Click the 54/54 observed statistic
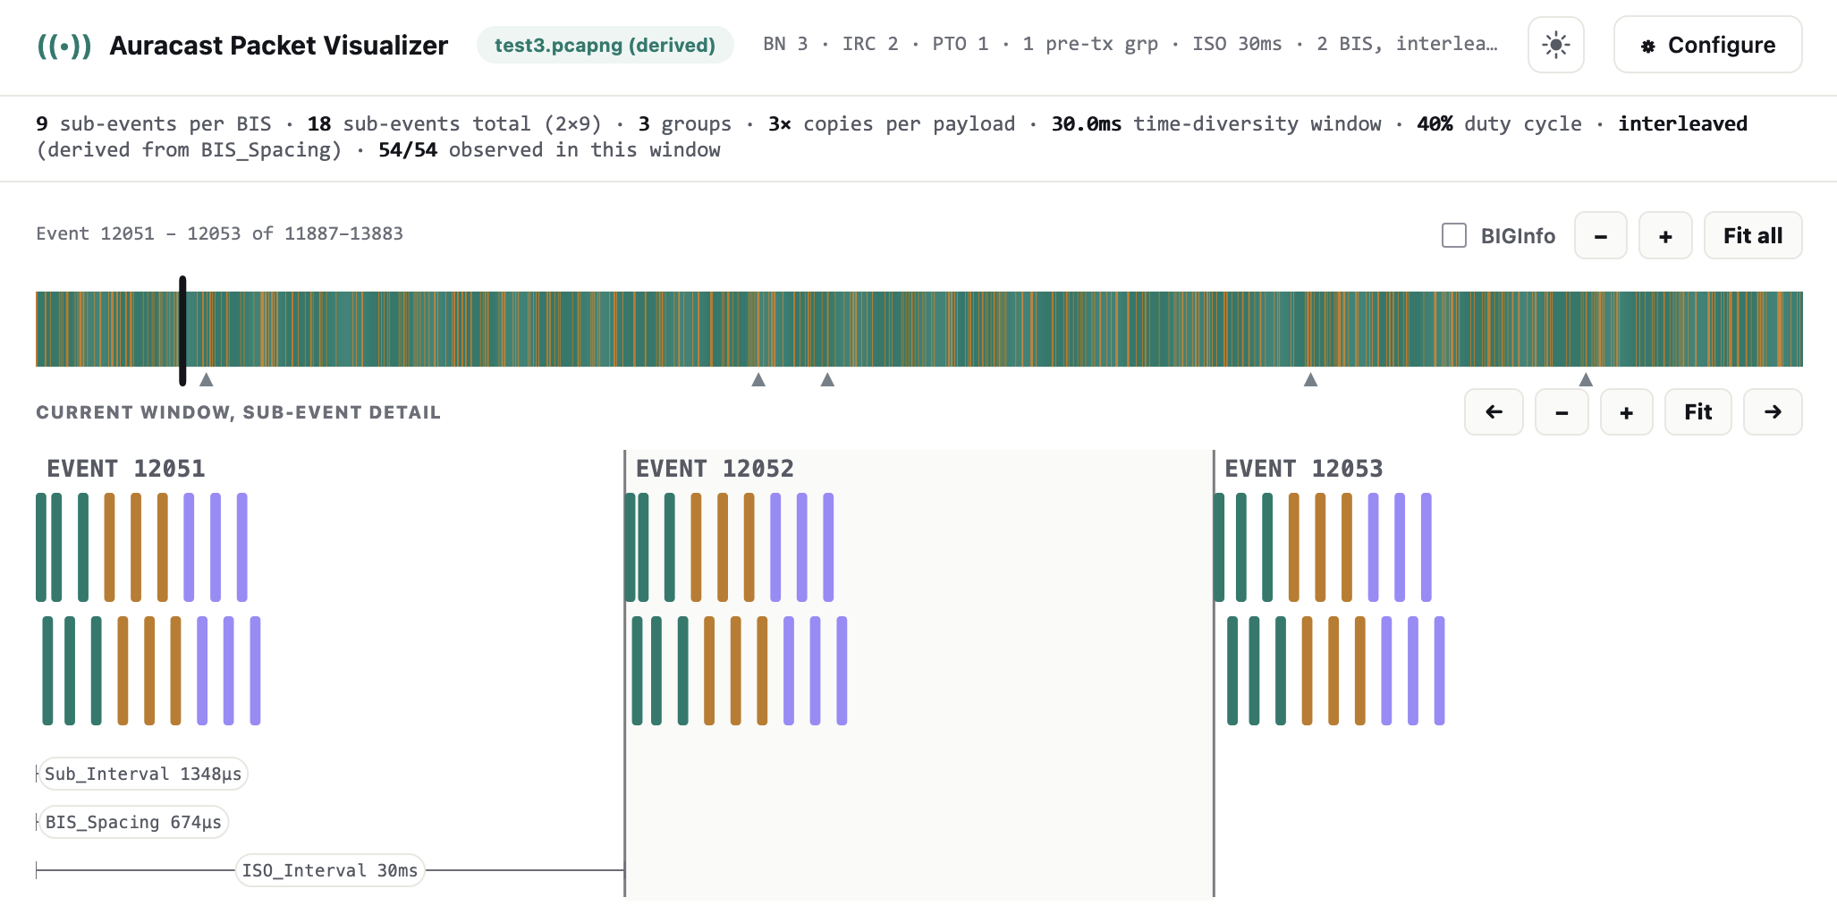 [549, 149]
